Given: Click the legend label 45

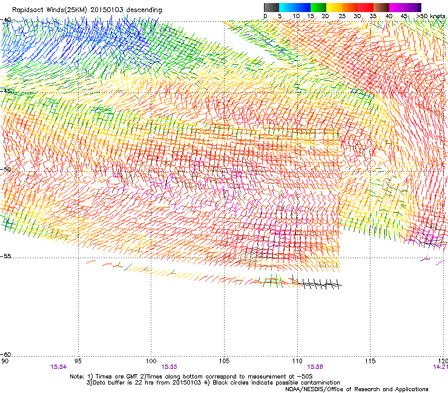Looking at the screenshot, I should [404, 16].
